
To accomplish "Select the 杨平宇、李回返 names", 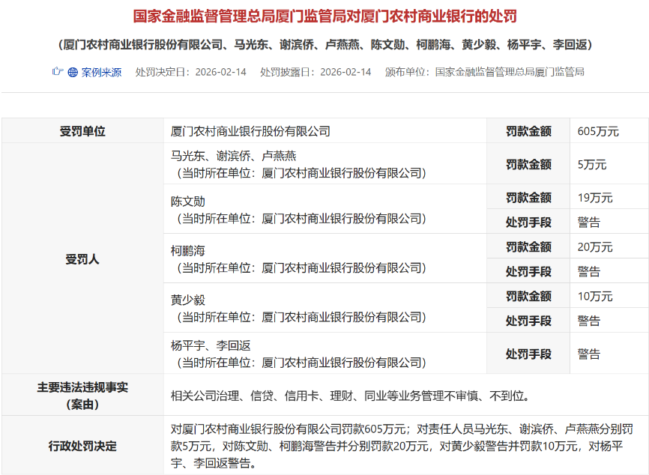I will [x=211, y=345].
